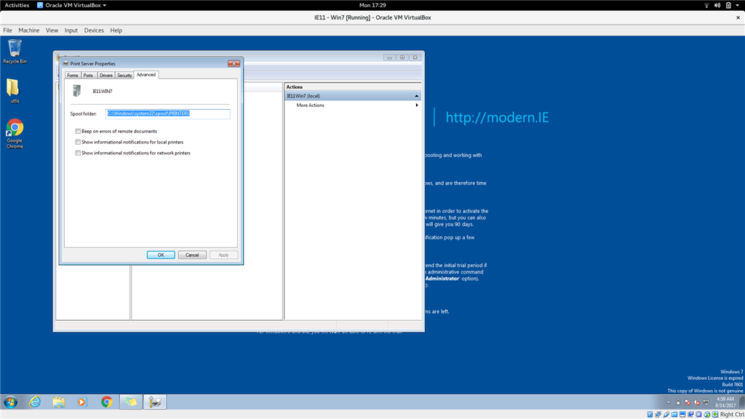Open Chrome from the Windows taskbar
The width and height of the screenshot is (745, 419).
point(106,402)
